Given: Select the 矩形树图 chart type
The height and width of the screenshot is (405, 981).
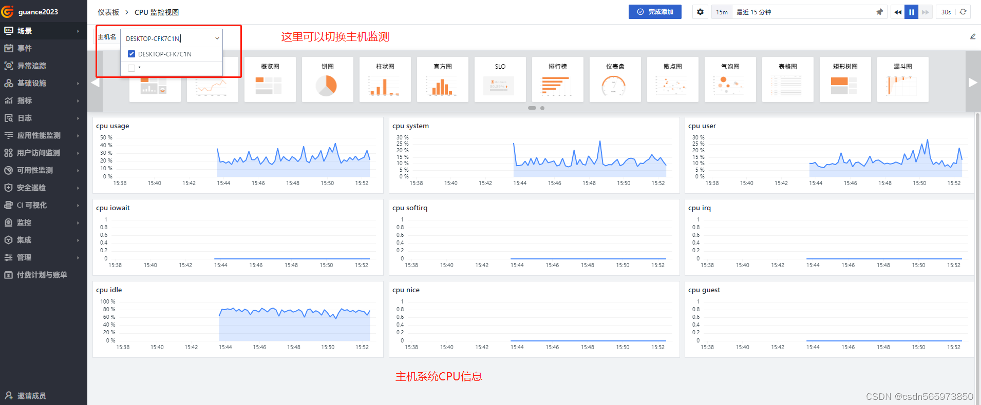Looking at the screenshot, I should pos(845,79).
